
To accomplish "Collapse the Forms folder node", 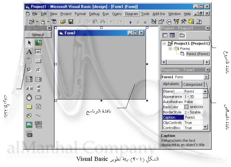I will click(170, 49).
